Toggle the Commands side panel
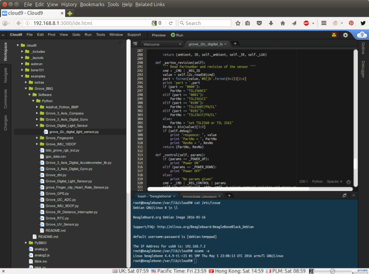 click(5, 99)
